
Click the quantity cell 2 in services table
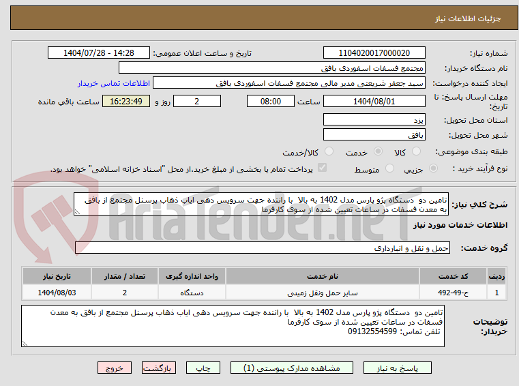124,293
